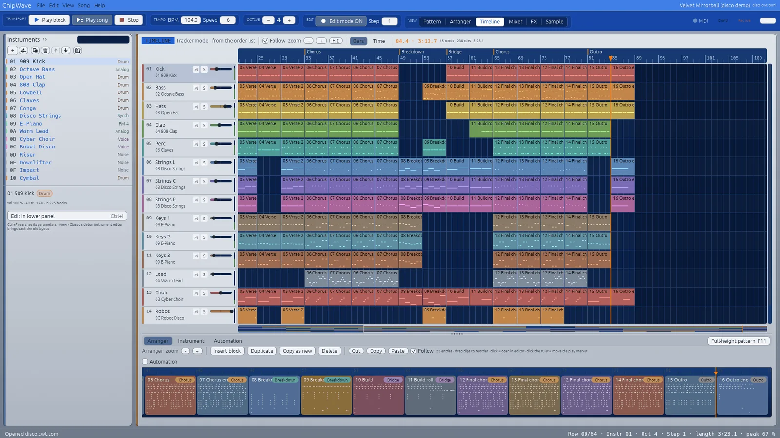Image resolution: width=780 pixels, height=438 pixels.
Task: Click the Play song button
Action: click(92, 20)
